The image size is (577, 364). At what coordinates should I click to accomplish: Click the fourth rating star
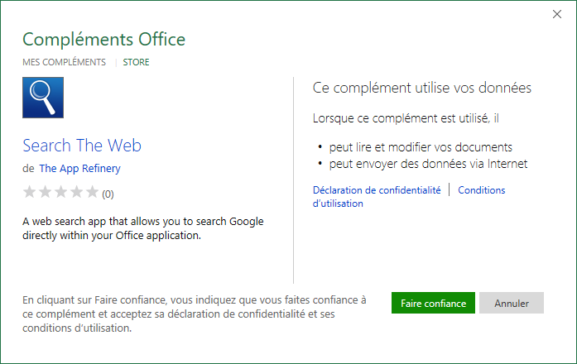coord(75,192)
